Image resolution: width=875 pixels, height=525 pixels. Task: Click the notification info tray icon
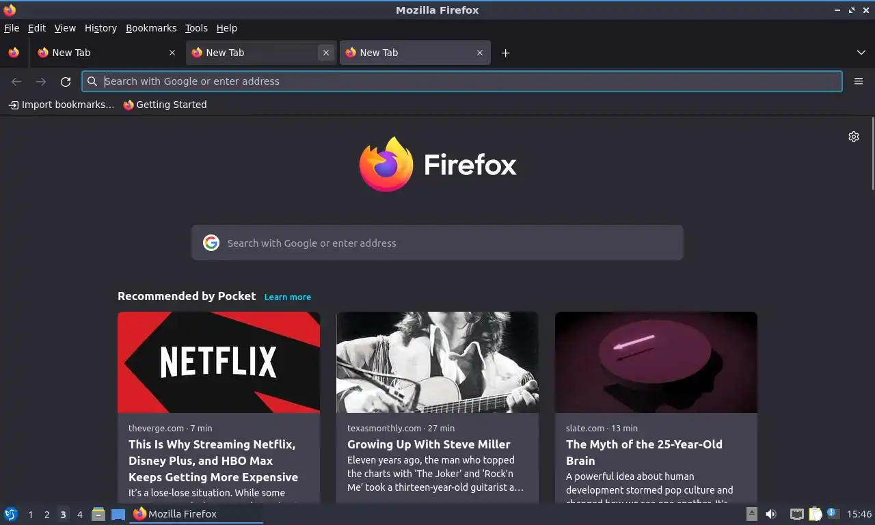pos(832,513)
